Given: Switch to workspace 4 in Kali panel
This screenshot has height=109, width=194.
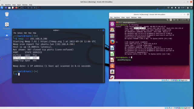Looking at the screenshot, I should (x=35, y=8).
